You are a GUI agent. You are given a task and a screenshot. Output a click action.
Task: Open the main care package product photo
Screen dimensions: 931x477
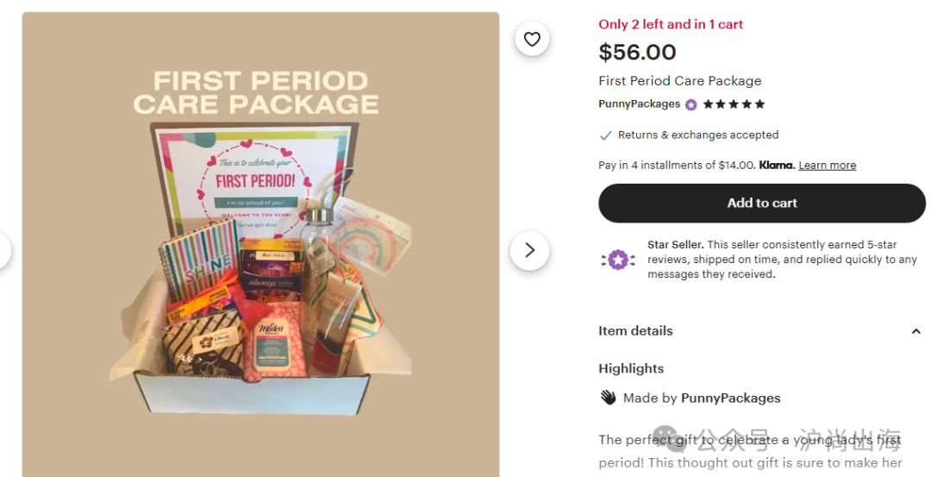tap(260, 250)
